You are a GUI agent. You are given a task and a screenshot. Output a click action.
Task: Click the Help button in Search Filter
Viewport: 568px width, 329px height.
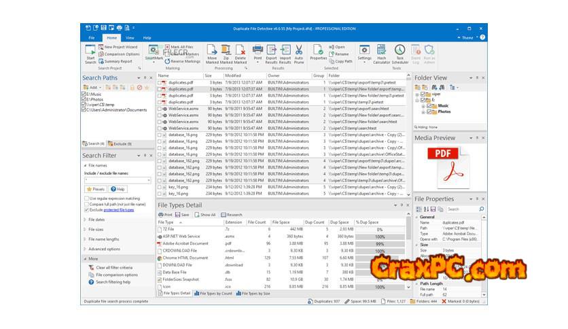[x=118, y=189]
